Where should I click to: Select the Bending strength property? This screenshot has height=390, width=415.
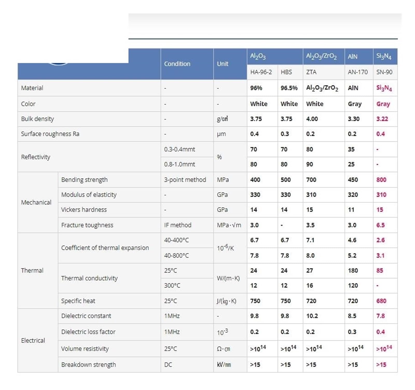84,180
